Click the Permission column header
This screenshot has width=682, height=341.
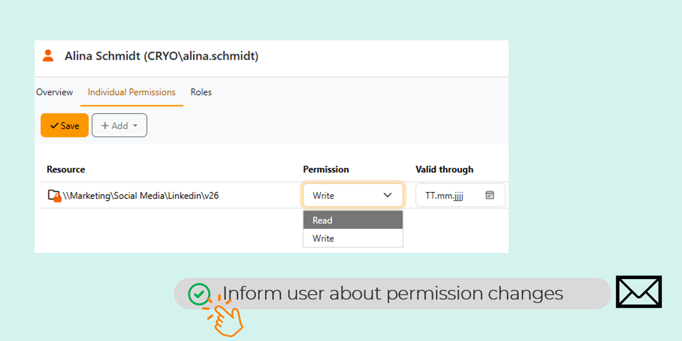tap(326, 170)
